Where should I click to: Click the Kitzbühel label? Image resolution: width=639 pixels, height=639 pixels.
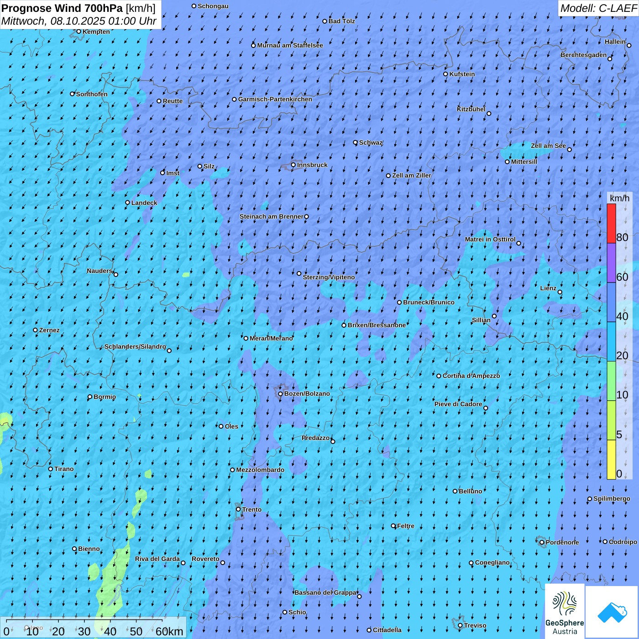471,109
